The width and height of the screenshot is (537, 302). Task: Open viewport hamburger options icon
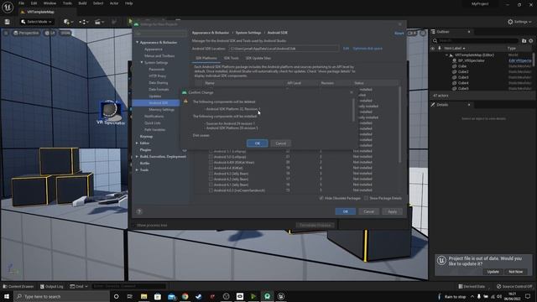[6, 33]
